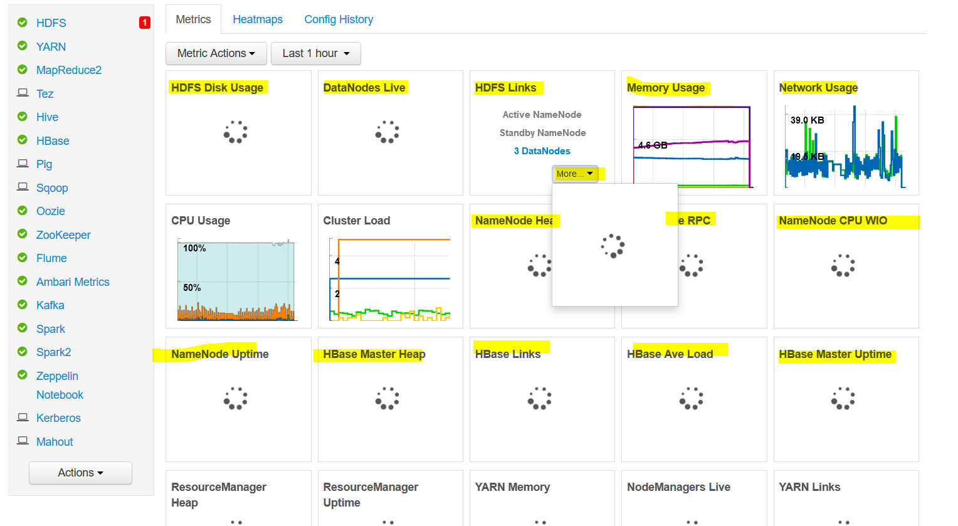Viewport: 958px width, 526px height.
Task: Open the Metric Actions dropdown
Action: [x=216, y=53]
